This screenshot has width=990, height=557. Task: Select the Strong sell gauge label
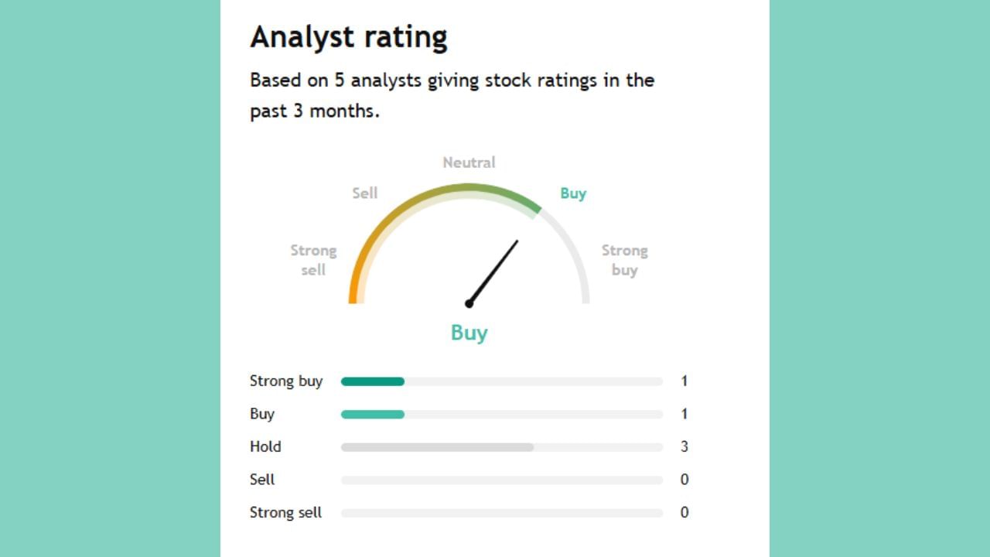tap(313, 260)
